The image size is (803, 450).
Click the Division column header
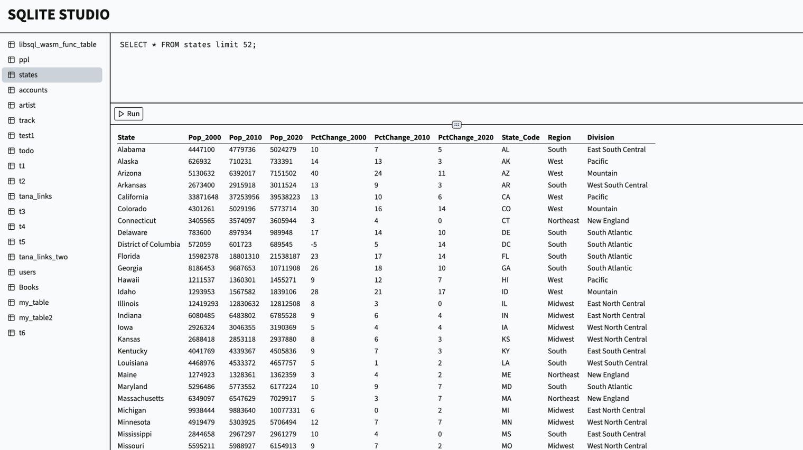pos(601,137)
